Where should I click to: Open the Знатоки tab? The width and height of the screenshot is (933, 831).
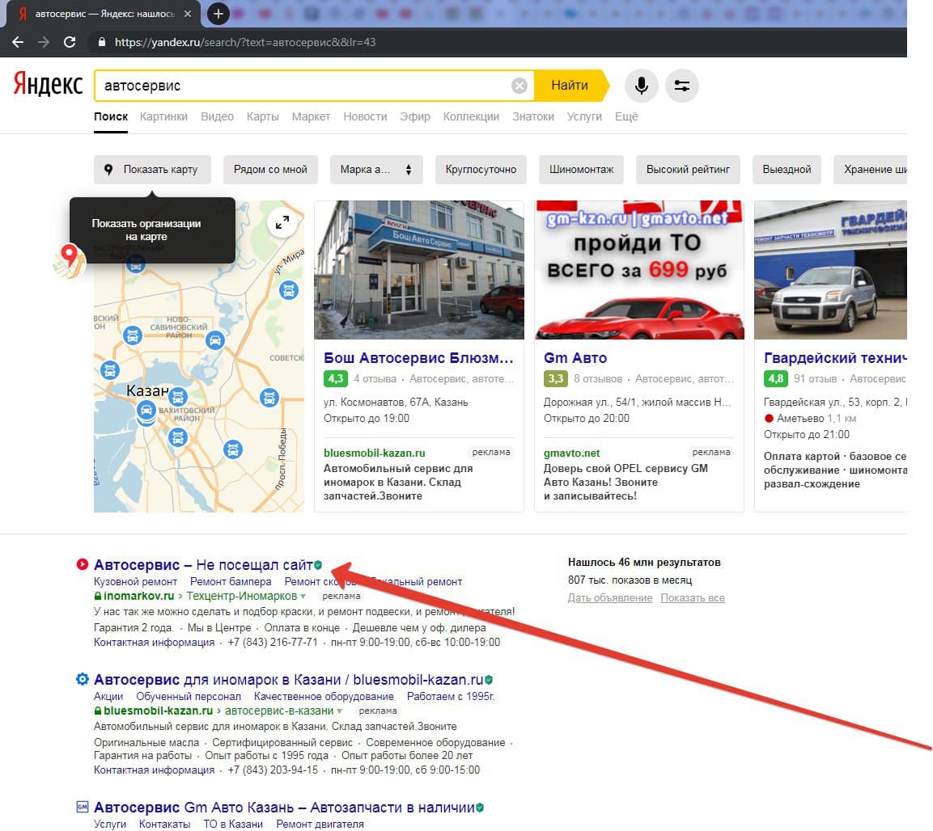[533, 116]
